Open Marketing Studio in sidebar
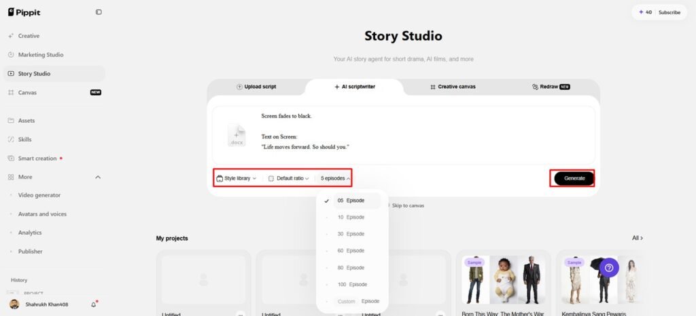The height and width of the screenshot is (316, 696). coord(54,55)
